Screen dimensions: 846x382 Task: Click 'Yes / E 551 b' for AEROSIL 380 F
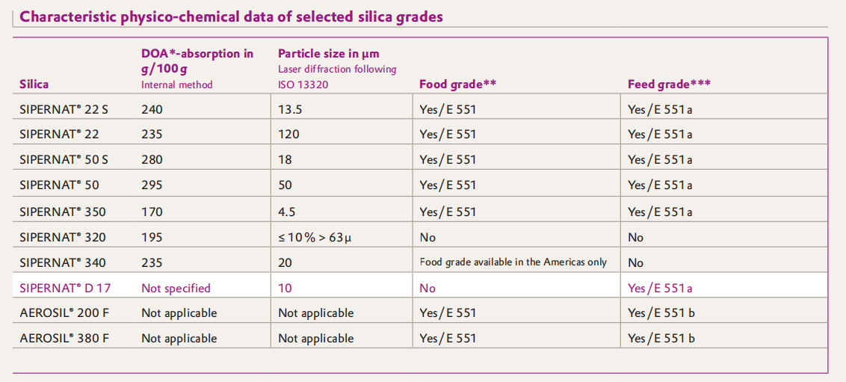(x=661, y=338)
